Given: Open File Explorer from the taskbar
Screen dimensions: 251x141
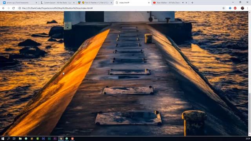Looking at the screenshot, I should click(20, 139).
